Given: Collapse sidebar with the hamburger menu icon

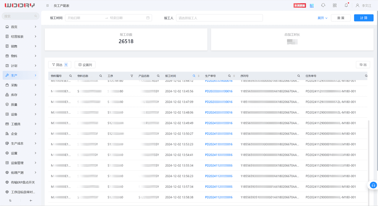Looking at the screenshot, I should tap(48, 6).
